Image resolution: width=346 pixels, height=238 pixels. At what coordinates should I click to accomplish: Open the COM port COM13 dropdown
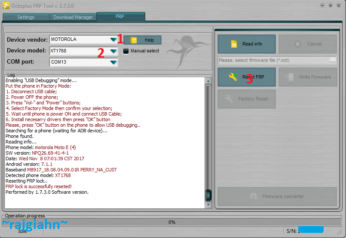[x=113, y=62]
